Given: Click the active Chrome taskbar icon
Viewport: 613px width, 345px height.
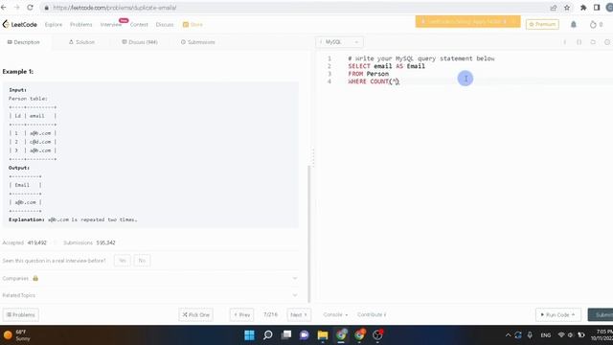Looking at the screenshot, I should 341,335.
